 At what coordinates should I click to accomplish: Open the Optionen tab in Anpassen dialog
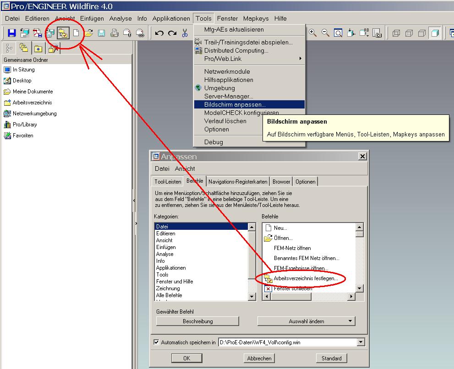coord(305,181)
